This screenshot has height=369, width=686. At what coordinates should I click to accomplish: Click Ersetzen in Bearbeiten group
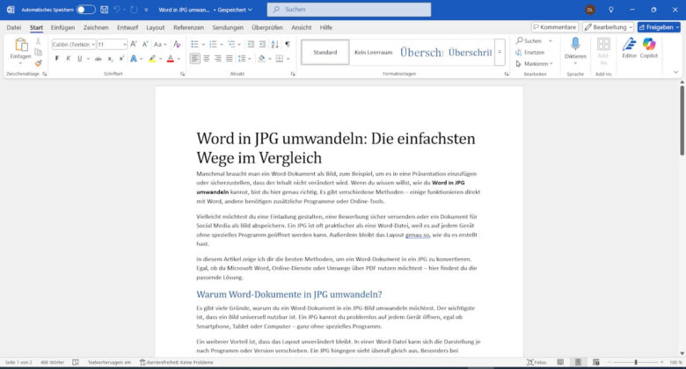[530, 53]
